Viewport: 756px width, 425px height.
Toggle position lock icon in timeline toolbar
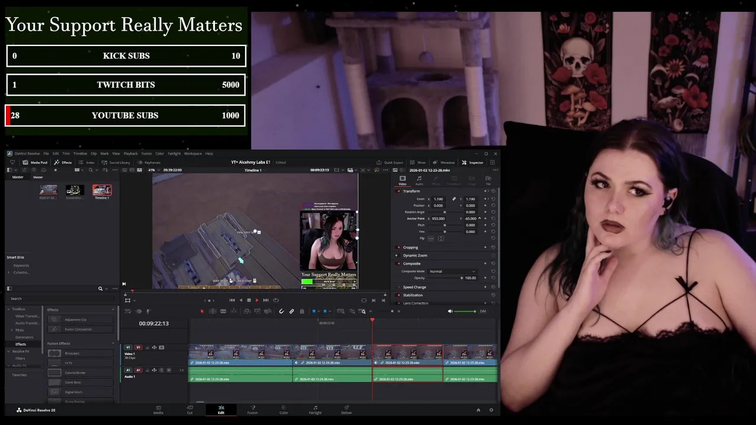click(302, 311)
